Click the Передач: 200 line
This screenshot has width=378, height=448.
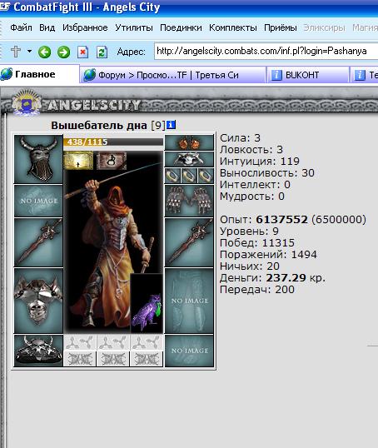point(257,290)
